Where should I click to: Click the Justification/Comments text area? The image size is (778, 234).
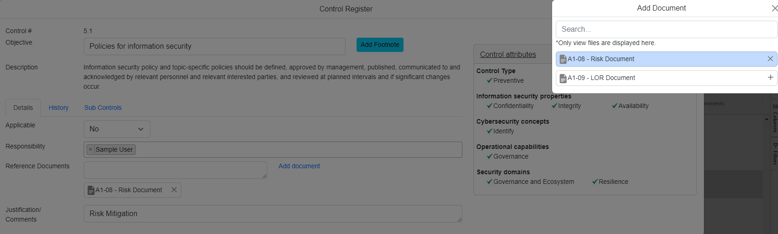[x=272, y=214]
